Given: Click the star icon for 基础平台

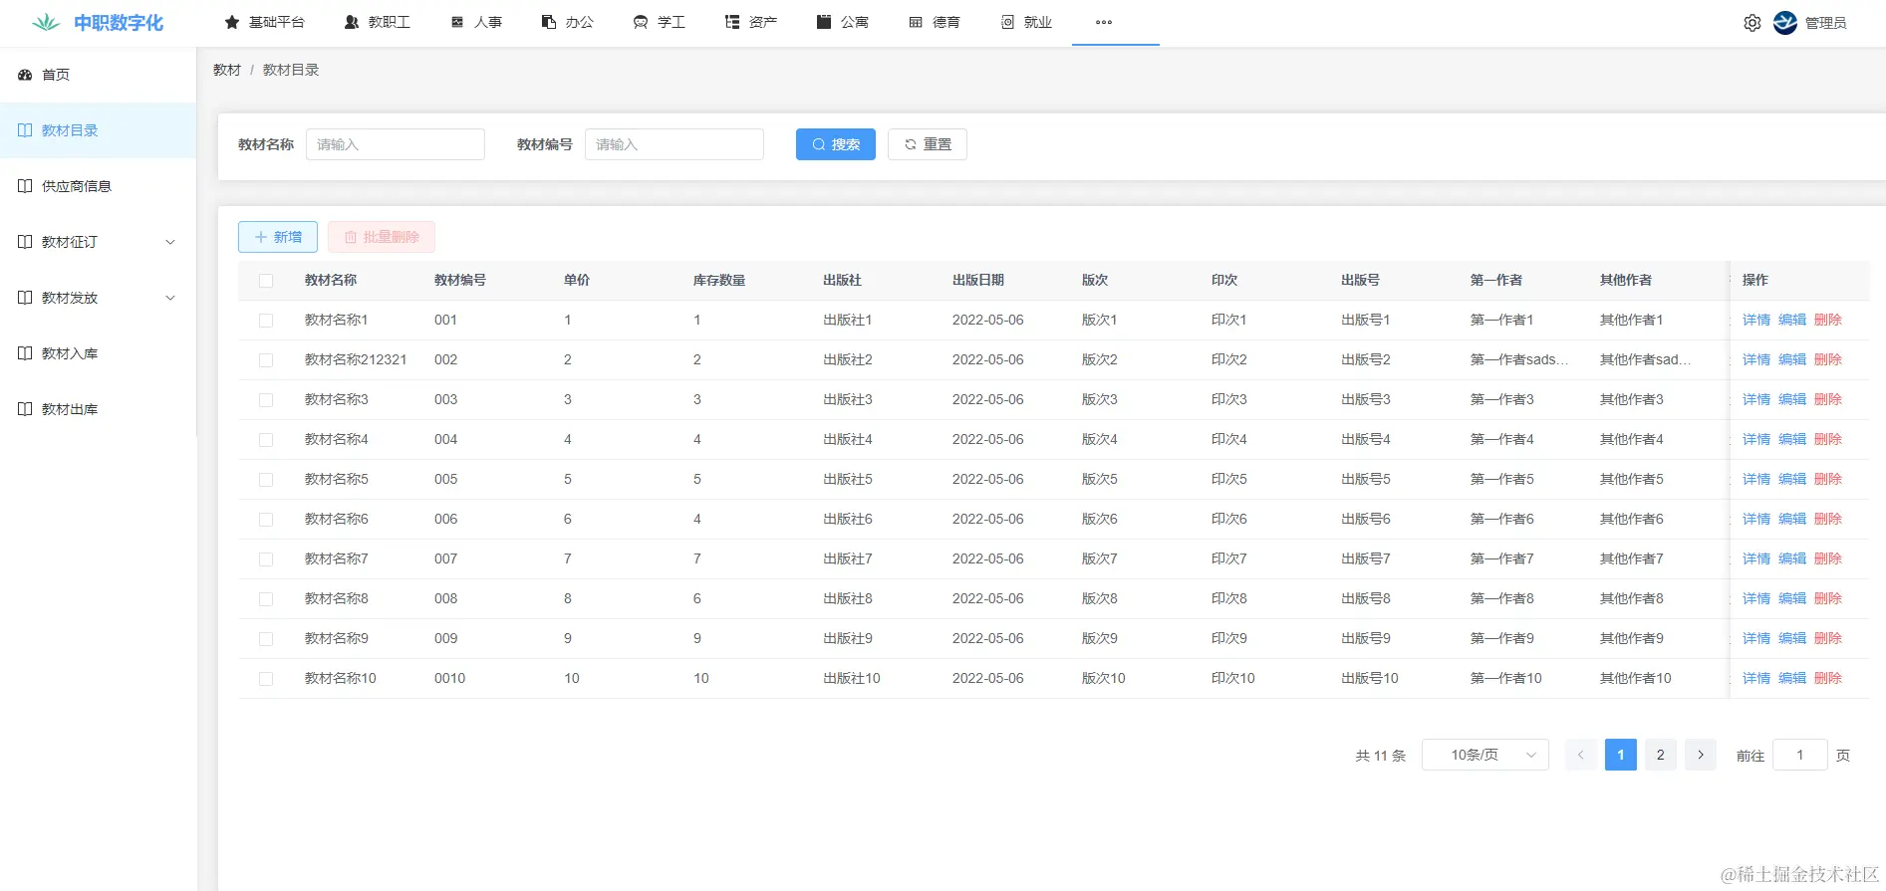Looking at the screenshot, I should (232, 22).
